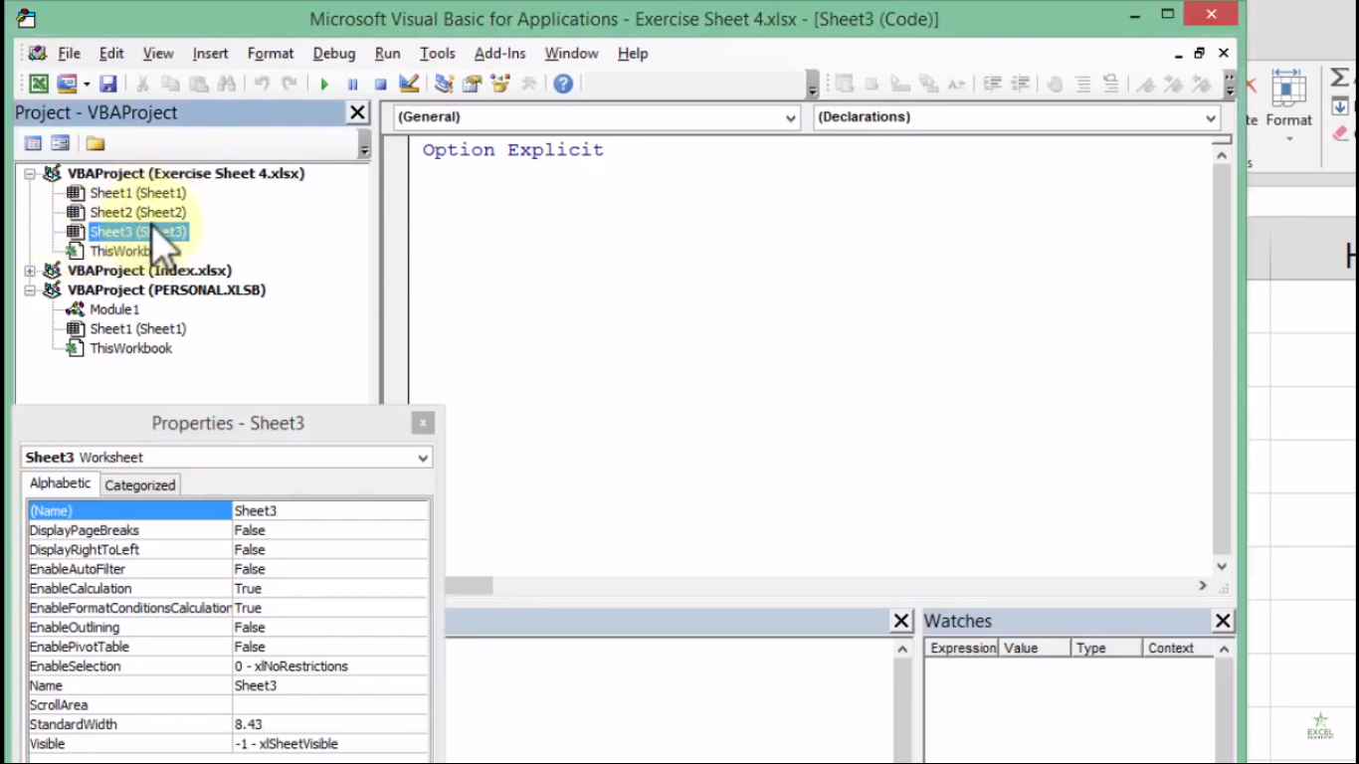Viewport: 1359px width, 764px height.
Task: Select ThisWorkbook under PERSONAL.XLSB
Action: point(130,348)
